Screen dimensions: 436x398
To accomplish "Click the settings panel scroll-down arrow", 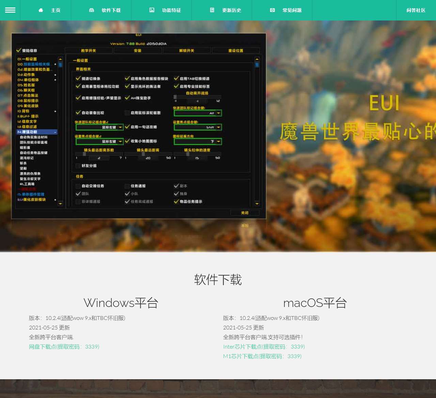I will click(257, 204).
